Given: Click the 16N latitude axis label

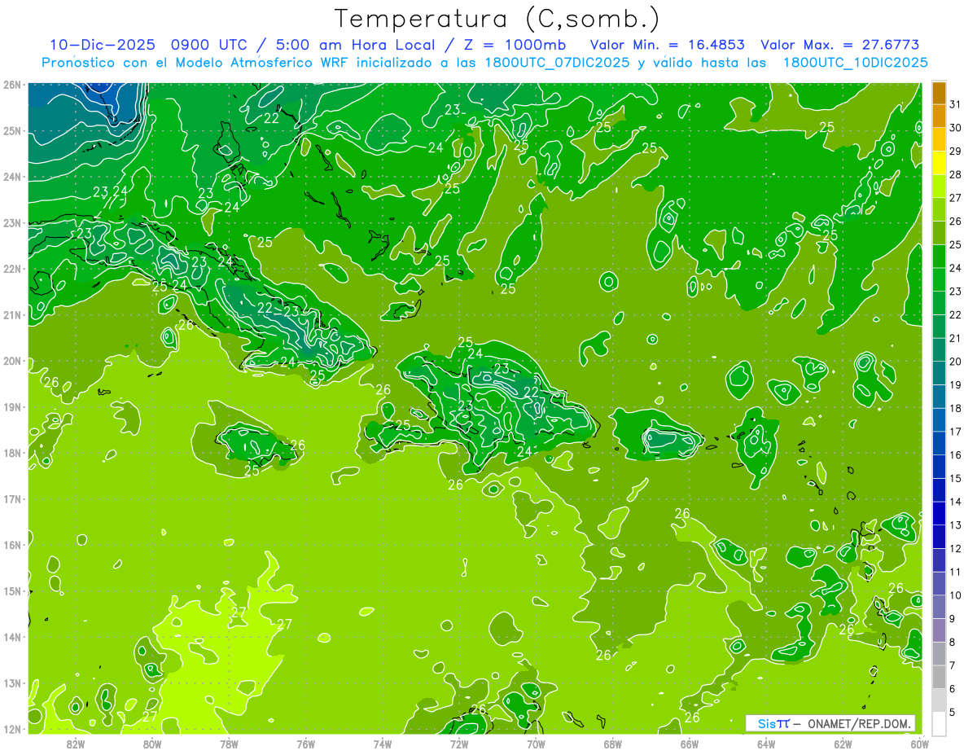Looking at the screenshot, I should click(12, 545).
